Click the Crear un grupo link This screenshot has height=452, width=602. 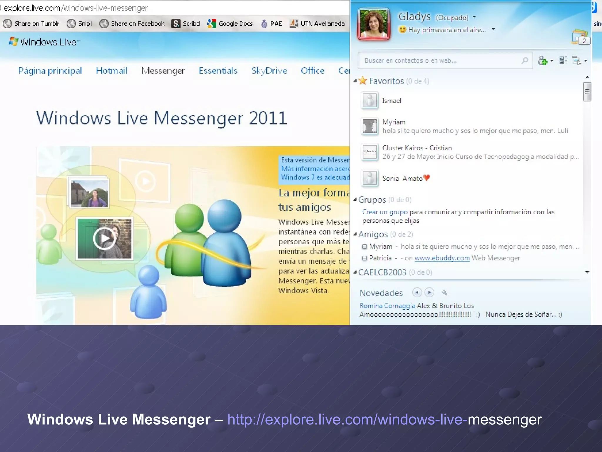pos(385,212)
